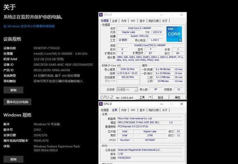The height and width of the screenshot is (164, 238).
Task: Click the CPU-Z icon in the bottom window title bar
Action: click(101, 104)
